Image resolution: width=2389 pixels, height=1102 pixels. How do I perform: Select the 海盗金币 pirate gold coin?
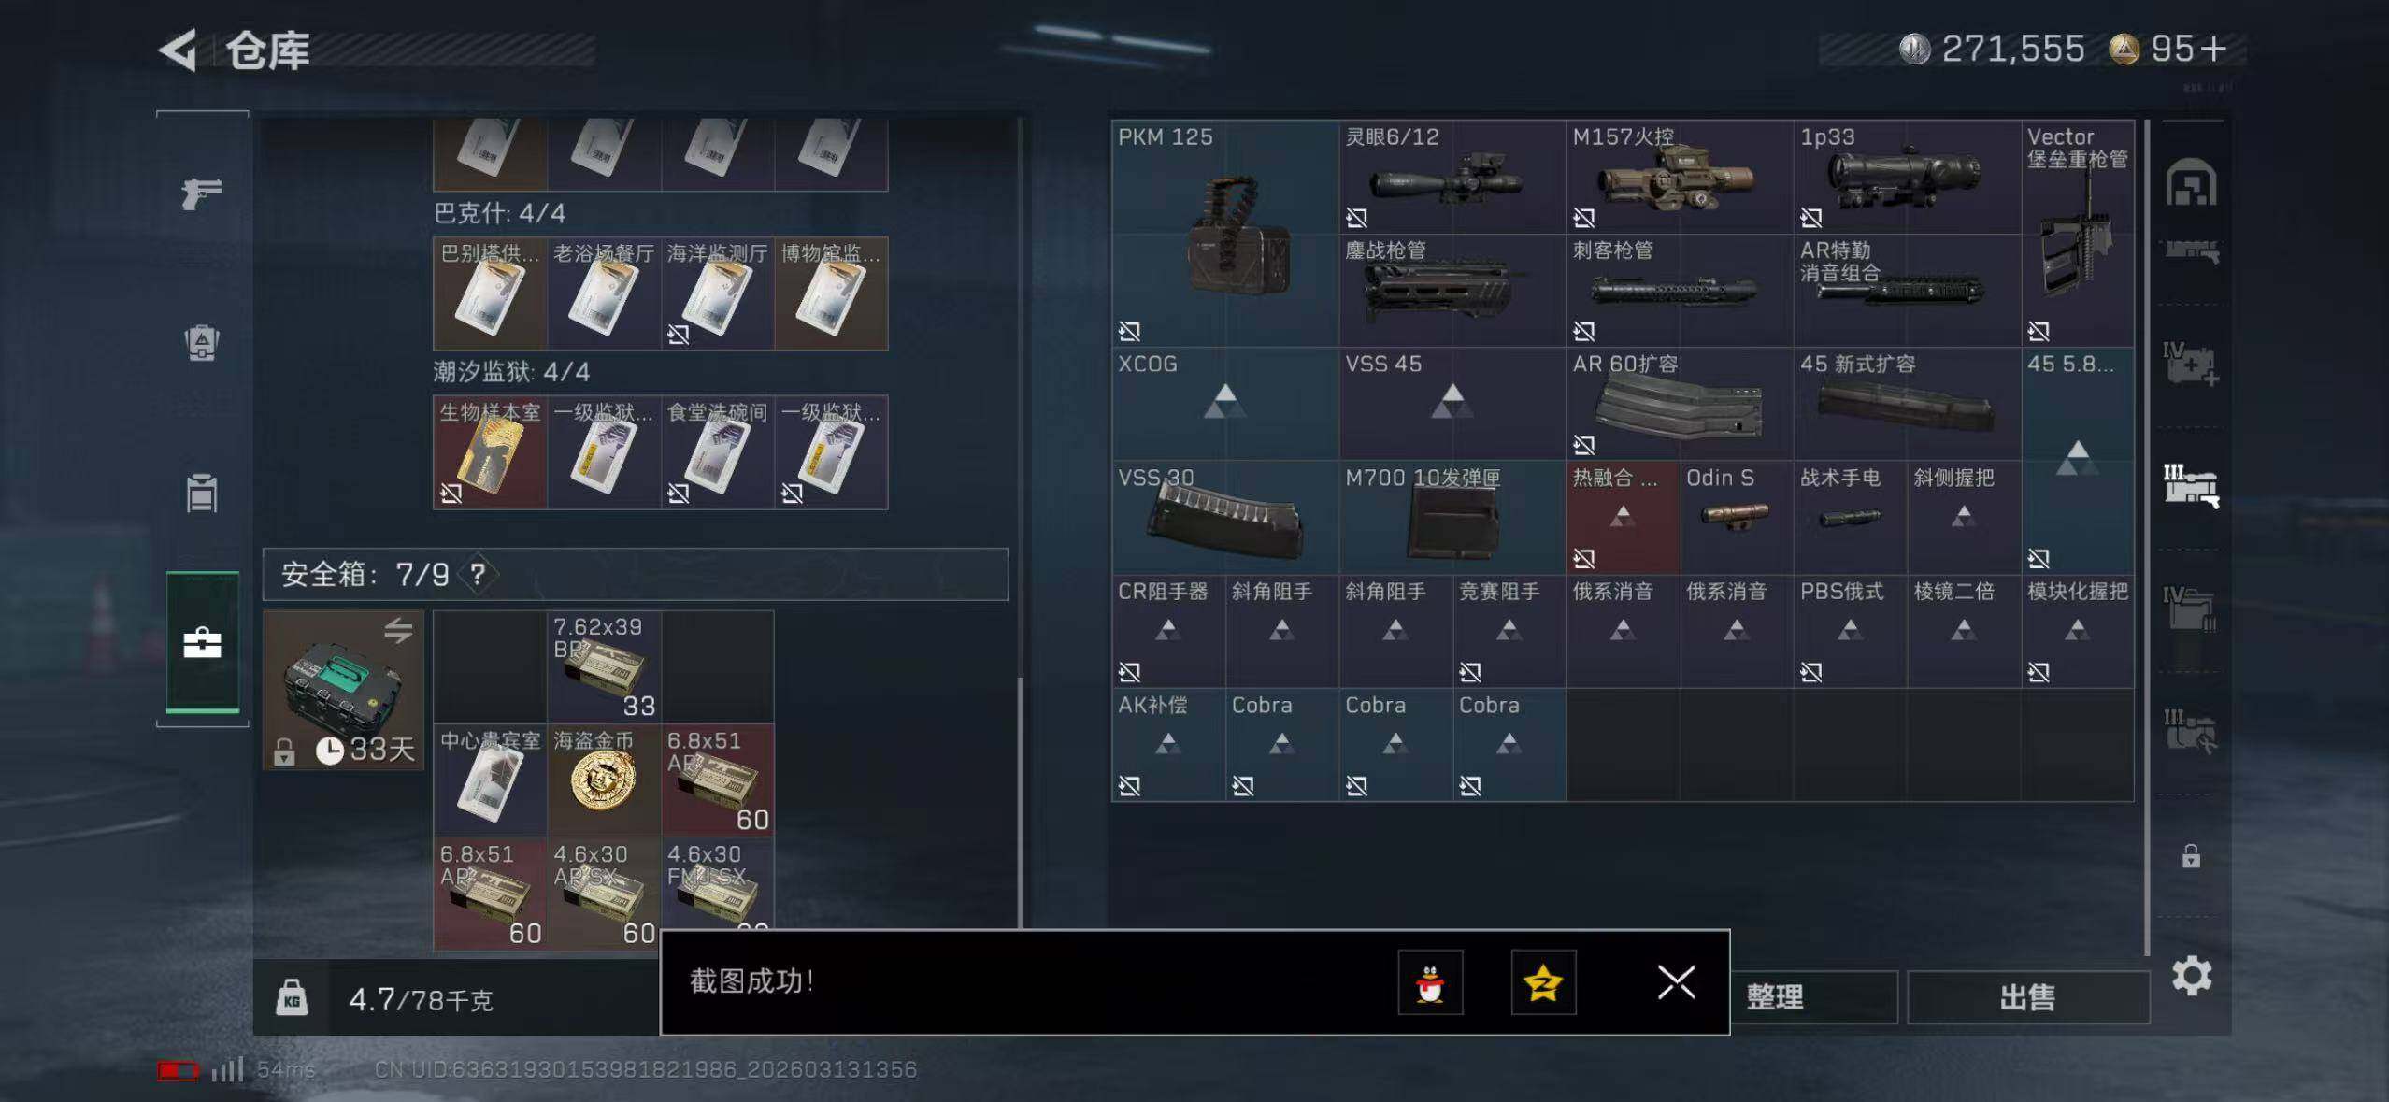coord(604,780)
